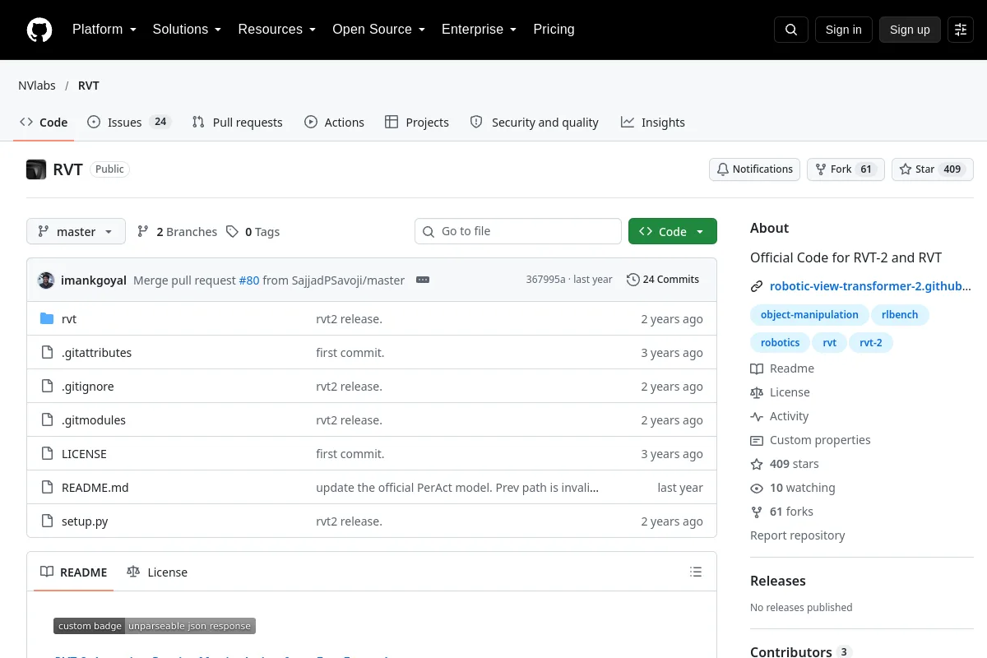Star the RVT repository
Image resolution: width=987 pixels, height=658 pixels.
(933, 169)
